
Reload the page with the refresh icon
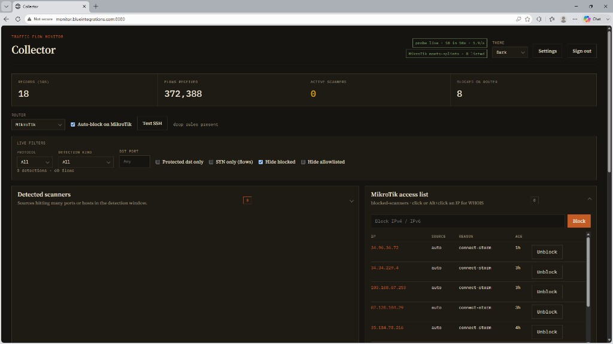click(18, 19)
